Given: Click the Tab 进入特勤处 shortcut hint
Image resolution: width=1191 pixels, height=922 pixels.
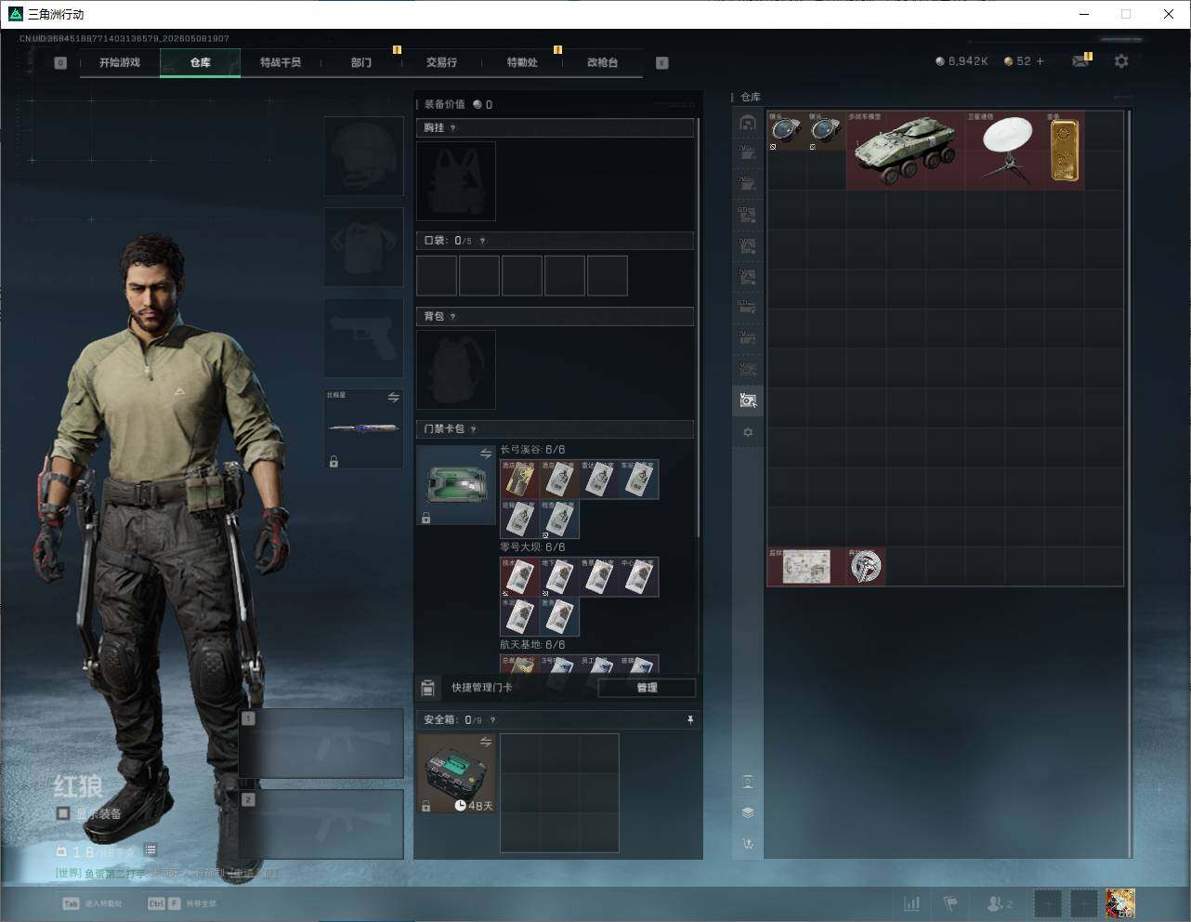Looking at the screenshot, I should tap(92, 903).
